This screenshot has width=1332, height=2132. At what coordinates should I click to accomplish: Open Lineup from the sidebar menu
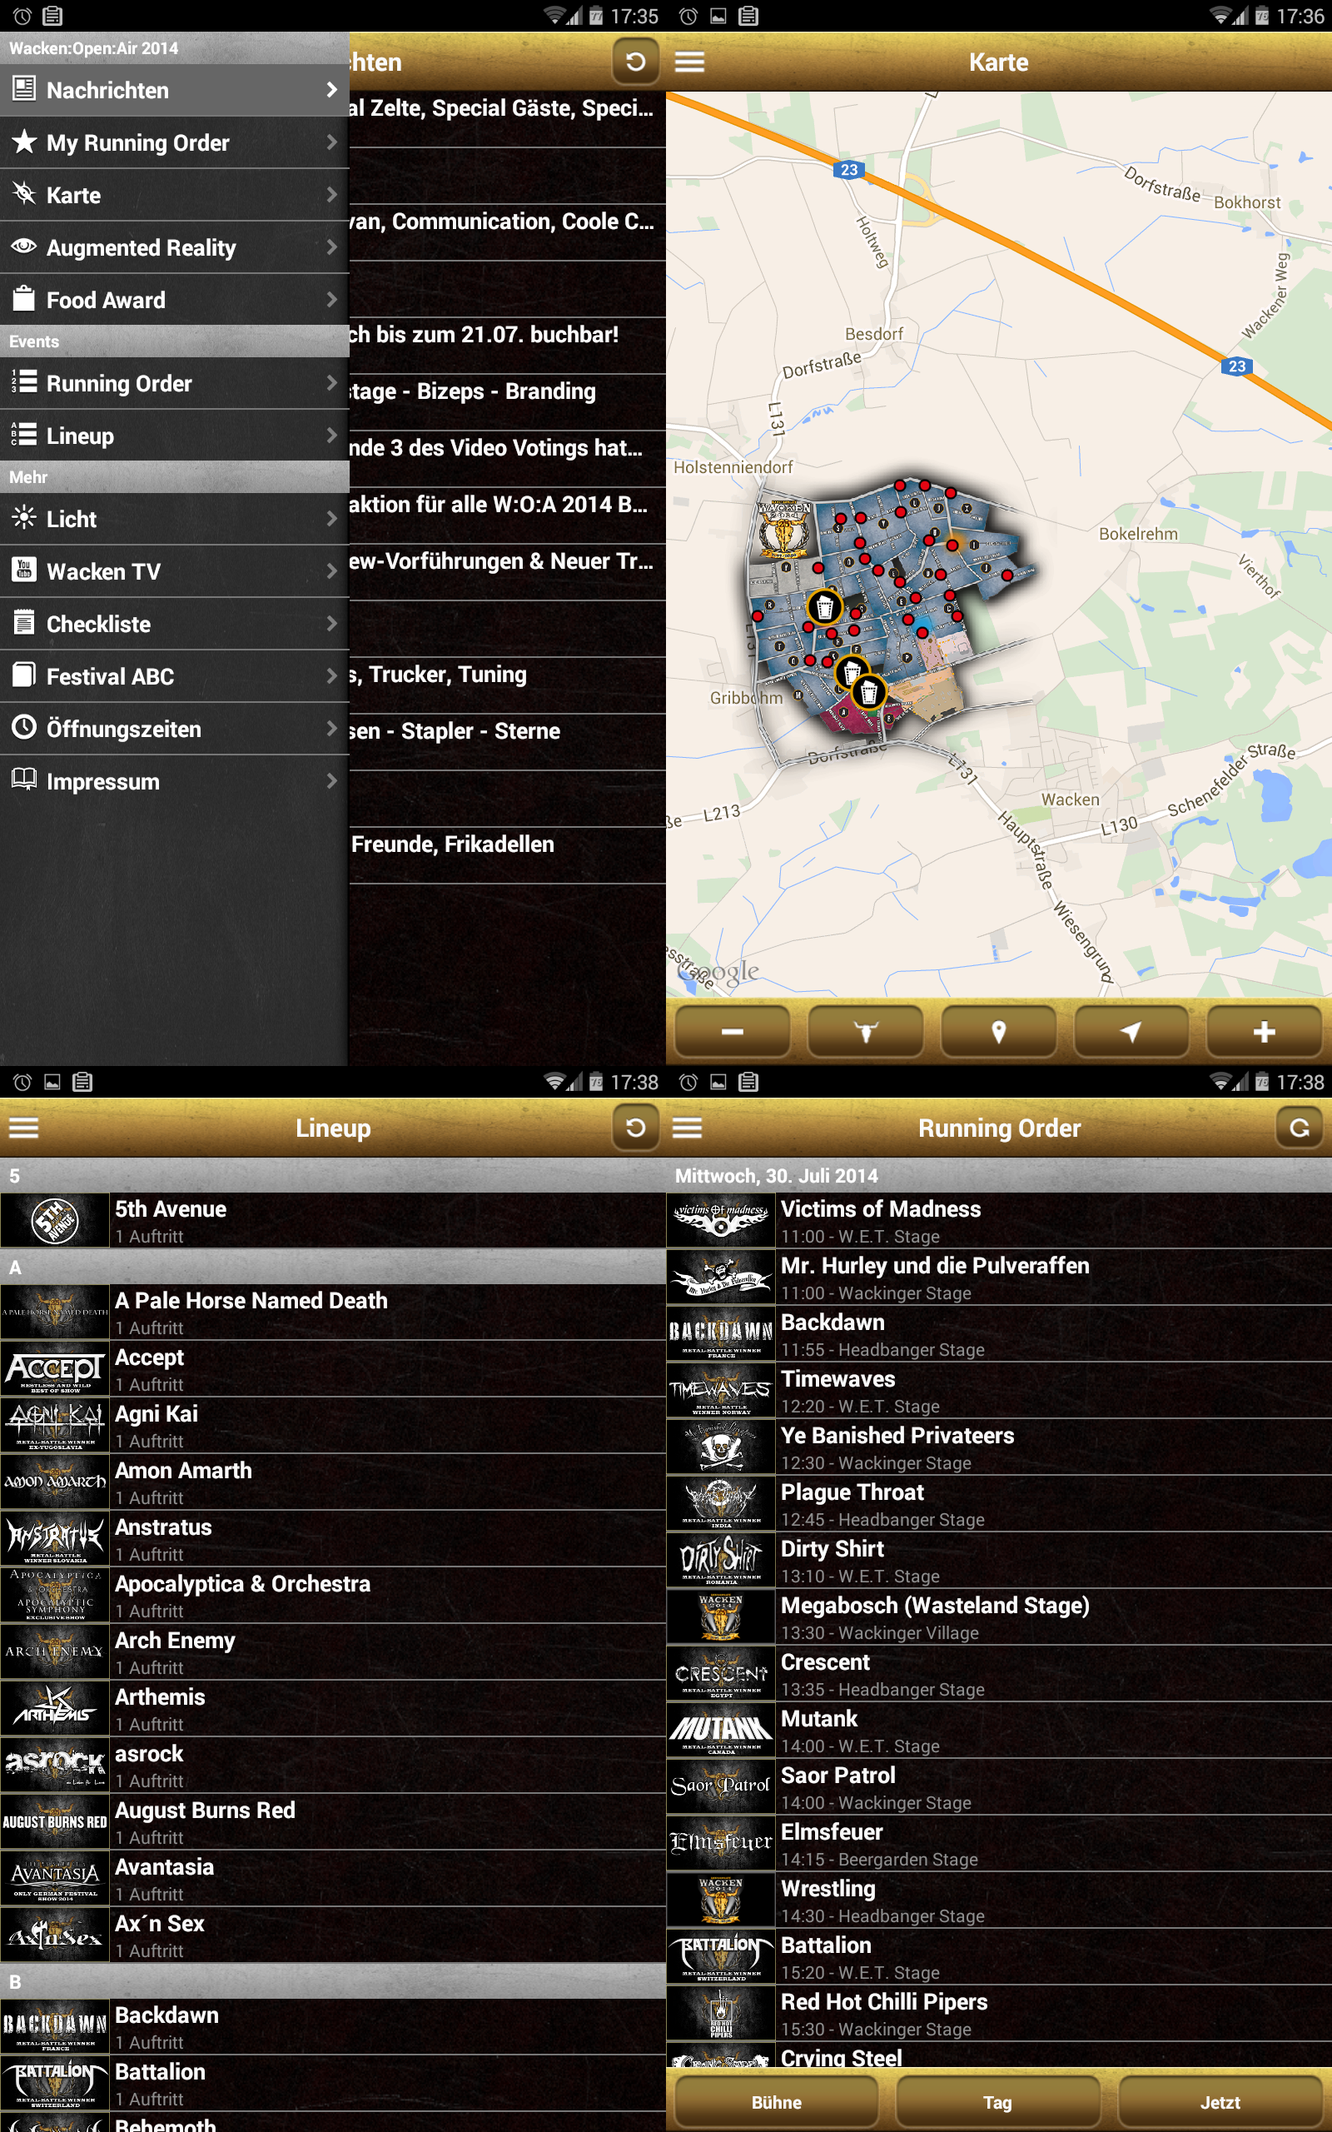coord(175,436)
